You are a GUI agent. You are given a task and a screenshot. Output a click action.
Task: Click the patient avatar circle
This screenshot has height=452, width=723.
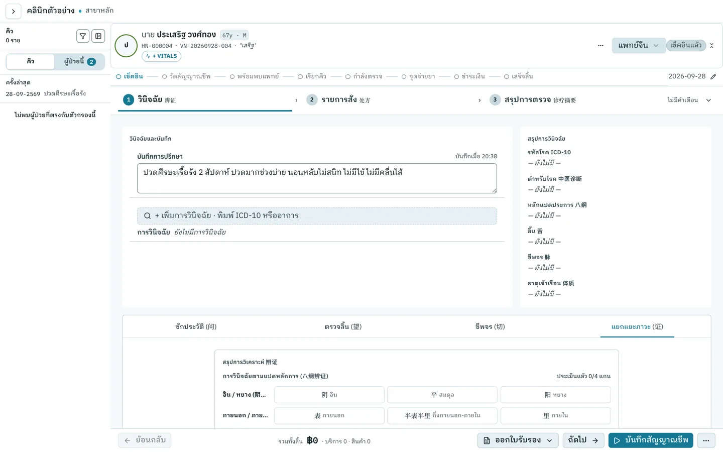coord(126,46)
